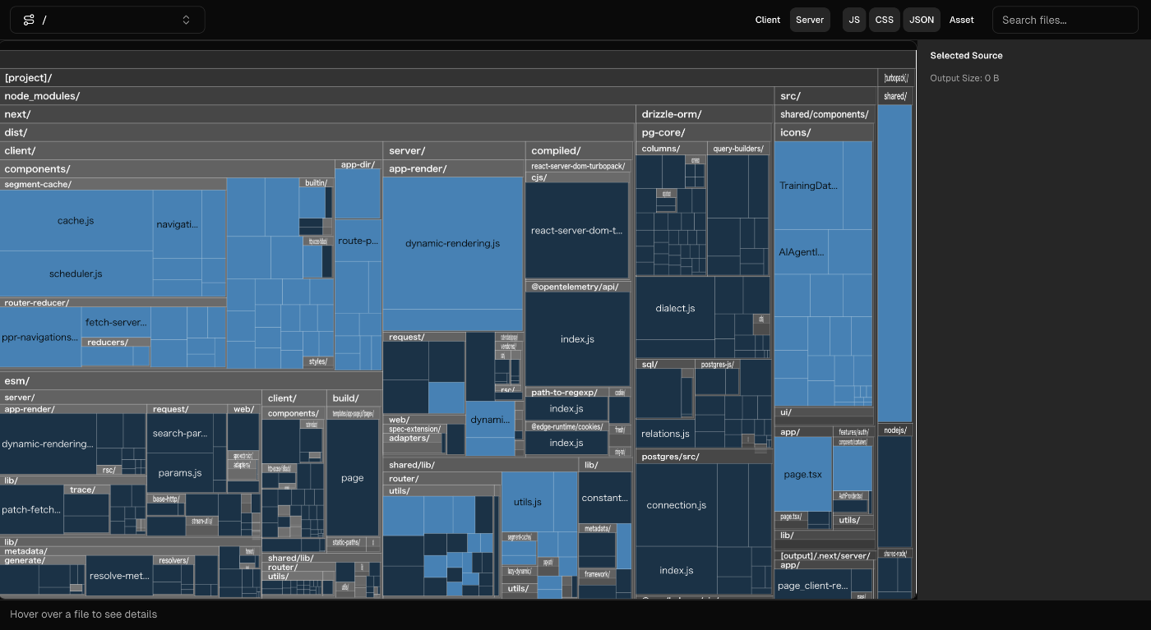Select the shared/lib/ header above router/

pos(480,465)
